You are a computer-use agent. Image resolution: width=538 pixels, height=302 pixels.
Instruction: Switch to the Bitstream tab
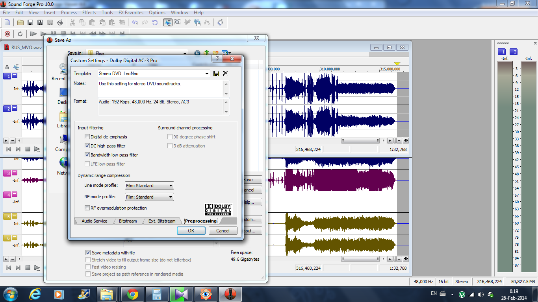(128, 221)
